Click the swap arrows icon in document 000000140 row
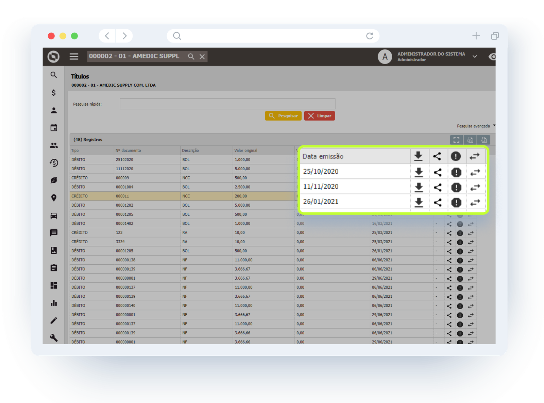 (x=471, y=306)
